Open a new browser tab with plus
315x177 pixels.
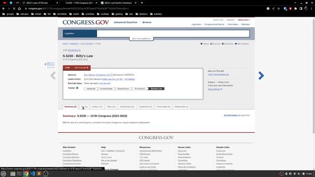pyautogui.click(x=142, y=3)
